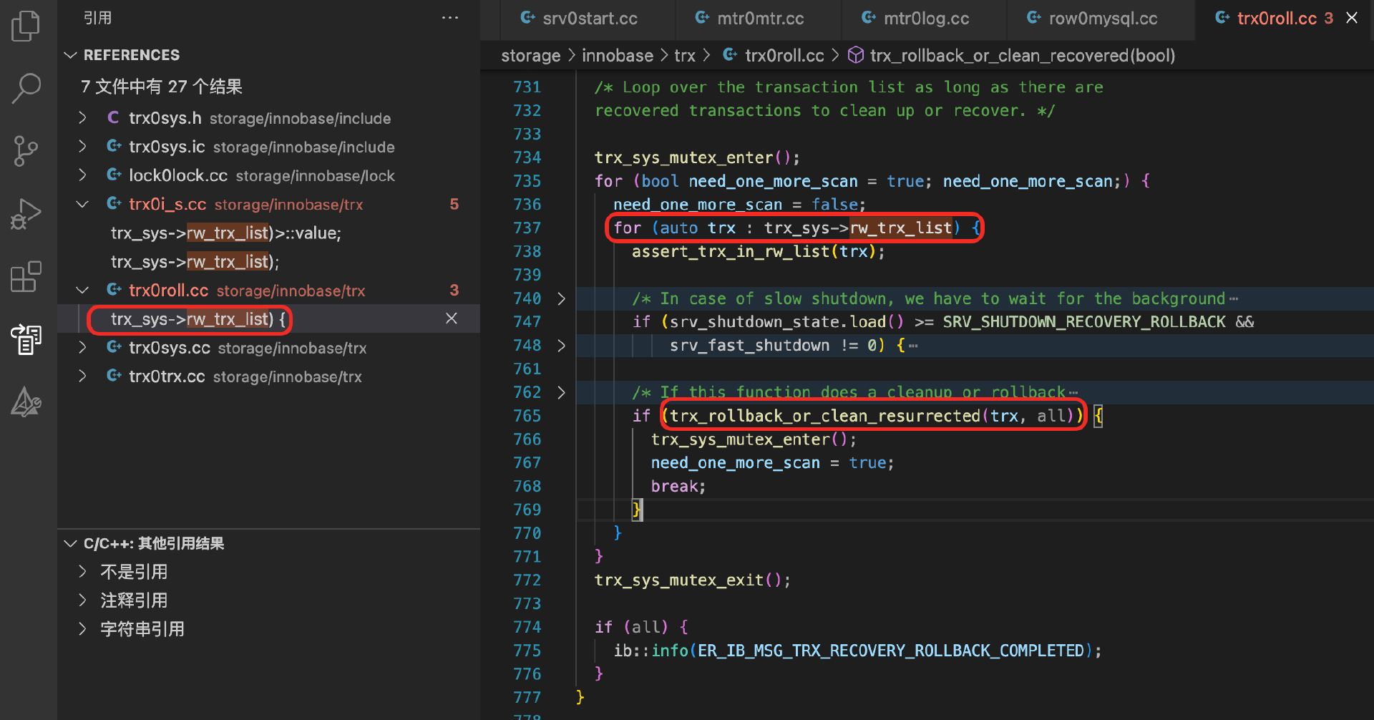Screen dimensions: 1374x720
Task: Select the References view icon
Action: 26,339
